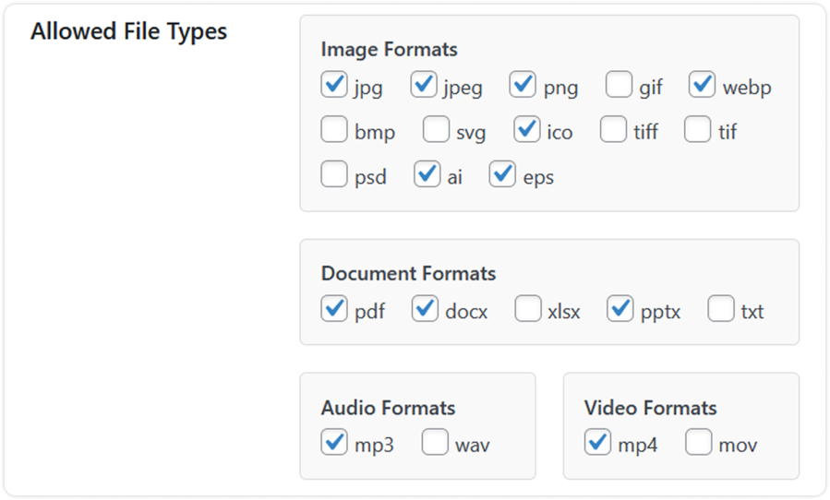Uncheck the ico file type
830x500 pixels.
(x=526, y=130)
